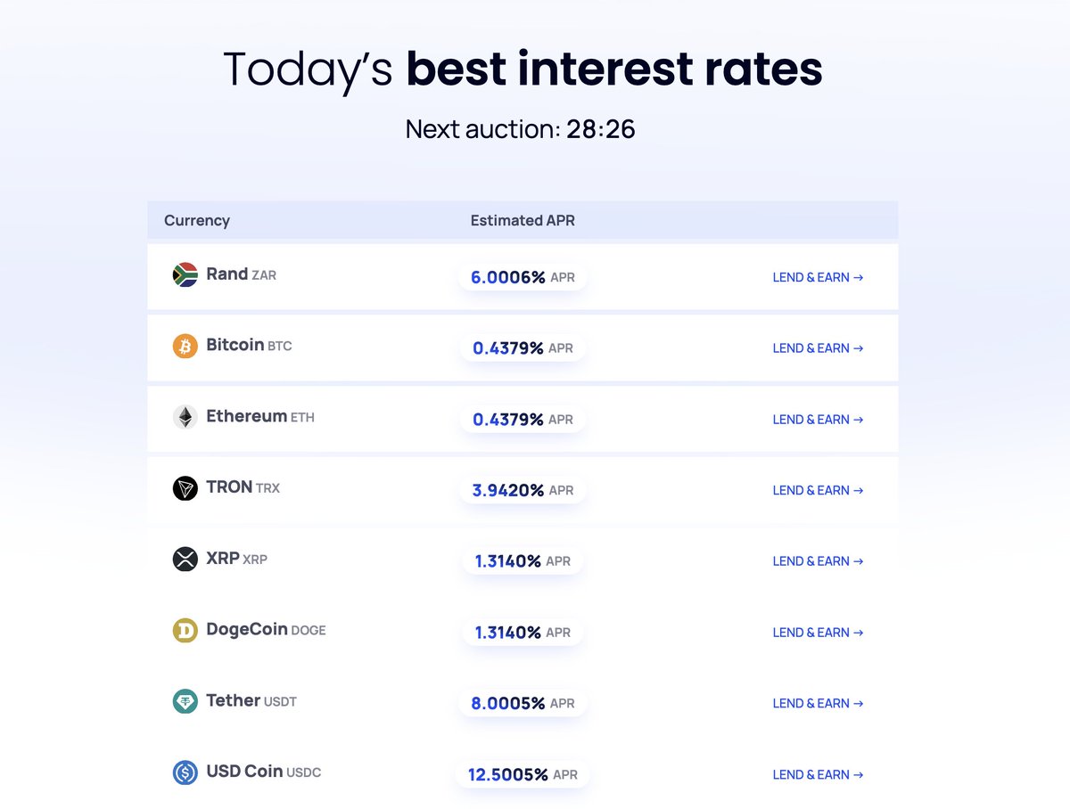Follow Lend & Earn link for Tether
The height and width of the screenshot is (809, 1070).
pyautogui.click(x=818, y=703)
